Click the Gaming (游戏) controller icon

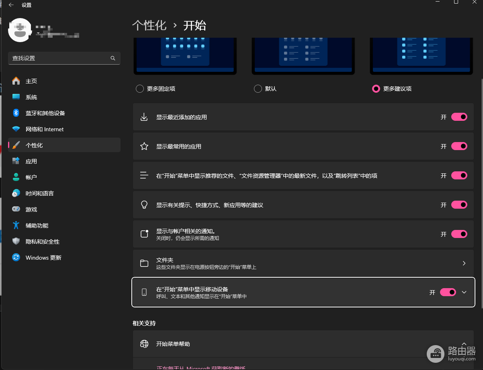[x=16, y=209]
